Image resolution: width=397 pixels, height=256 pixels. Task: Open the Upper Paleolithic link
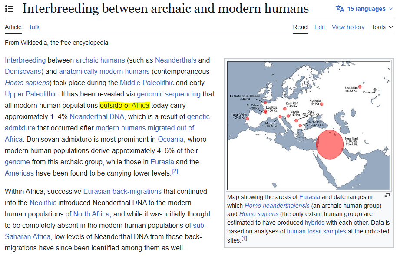[x=32, y=94]
